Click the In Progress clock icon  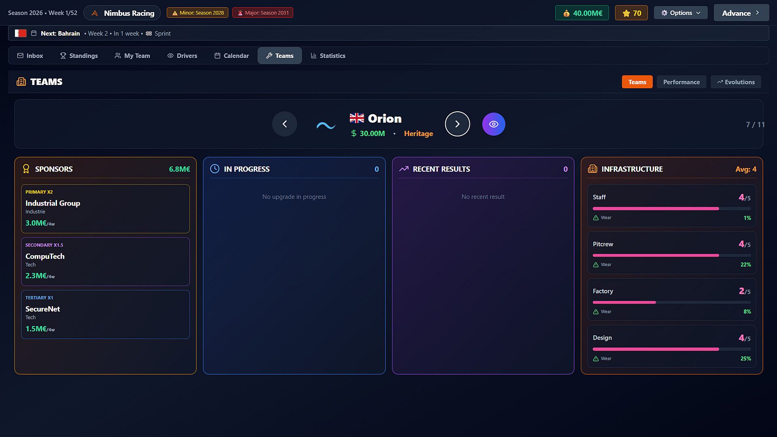coord(215,169)
